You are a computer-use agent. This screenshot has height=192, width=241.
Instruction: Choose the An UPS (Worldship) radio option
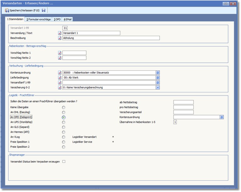(x=64, y=122)
